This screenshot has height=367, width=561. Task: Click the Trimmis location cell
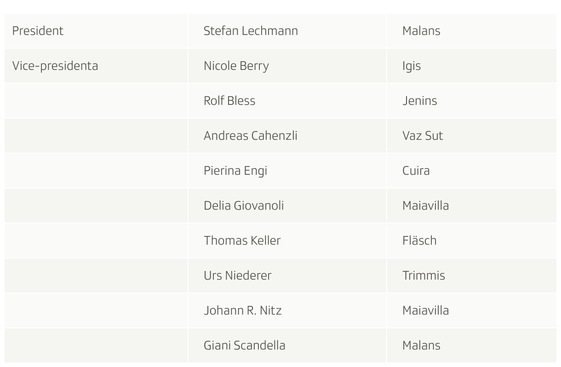pyautogui.click(x=472, y=275)
